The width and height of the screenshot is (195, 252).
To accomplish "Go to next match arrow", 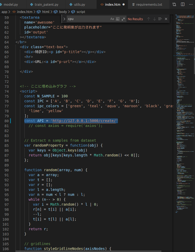I will [x=154, y=19].
